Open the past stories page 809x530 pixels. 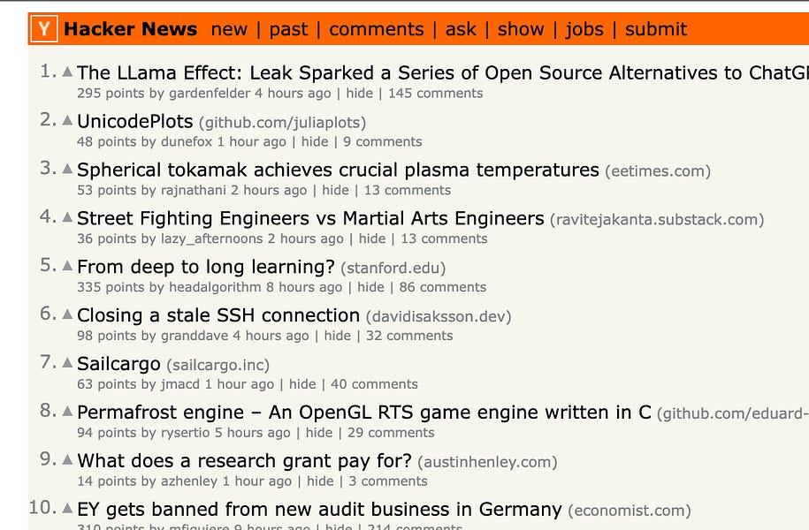tap(289, 29)
